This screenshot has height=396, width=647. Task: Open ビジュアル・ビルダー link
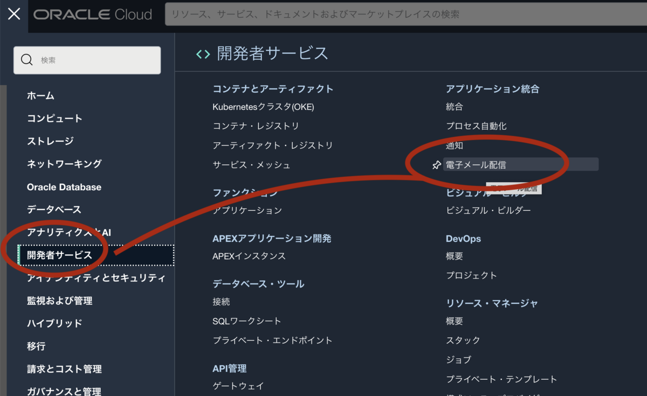point(488,210)
